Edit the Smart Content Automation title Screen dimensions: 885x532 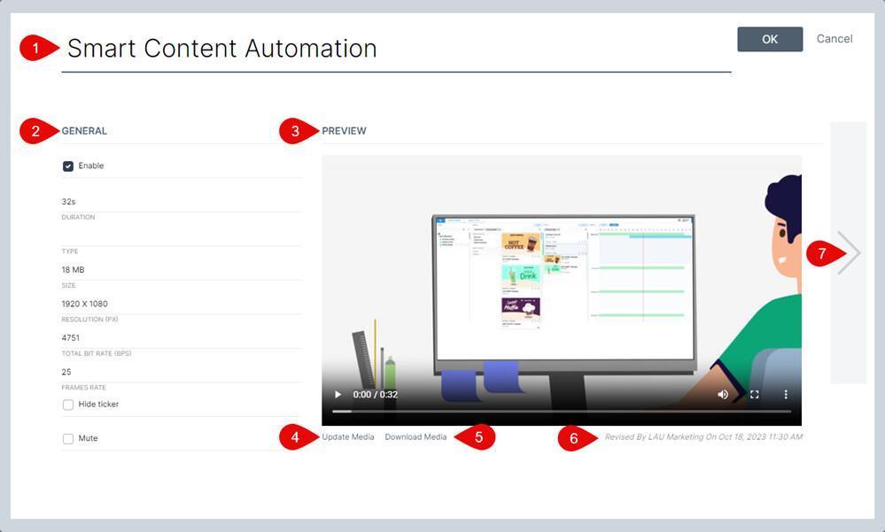[x=396, y=49]
